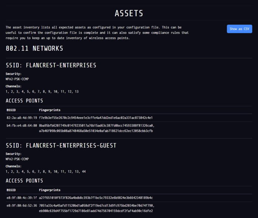Select BSSID 82:2a:a8:4d:99:19 in the table
This screenshot has height=218, width=258.
[x=22, y=118]
